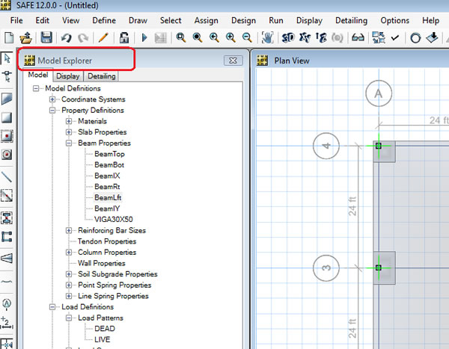Click grid bubble A in Plan View
The image size is (449, 349).
(x=379, y=93)
